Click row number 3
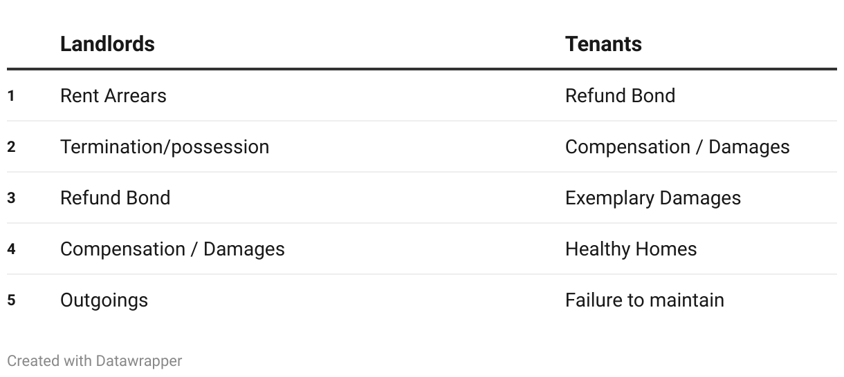Viewport: 844px width, 377px height. point(11,198)
